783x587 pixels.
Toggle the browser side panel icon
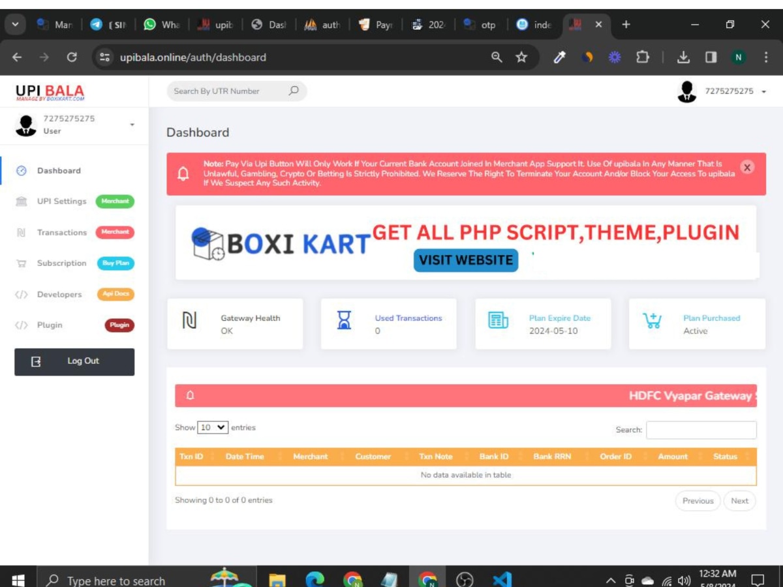pos(711,57)
